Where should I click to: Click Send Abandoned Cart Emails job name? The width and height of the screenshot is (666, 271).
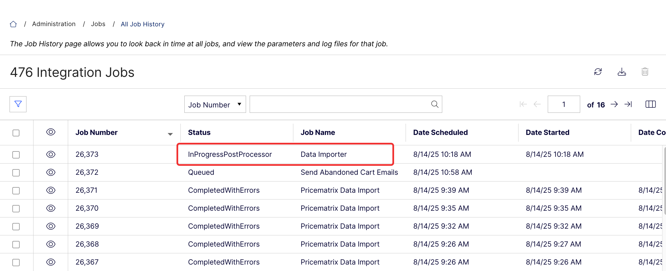coord(349,172)
